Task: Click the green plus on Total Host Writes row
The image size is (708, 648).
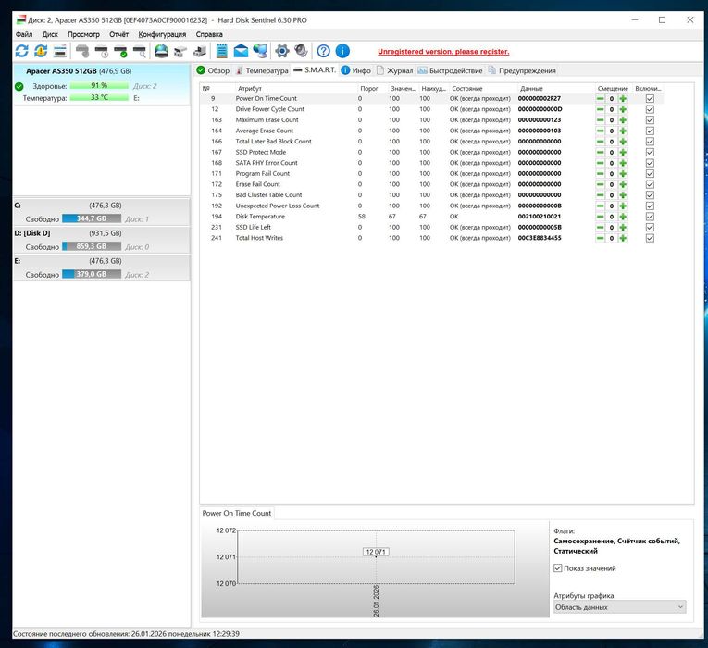Action: pos(623,238)
